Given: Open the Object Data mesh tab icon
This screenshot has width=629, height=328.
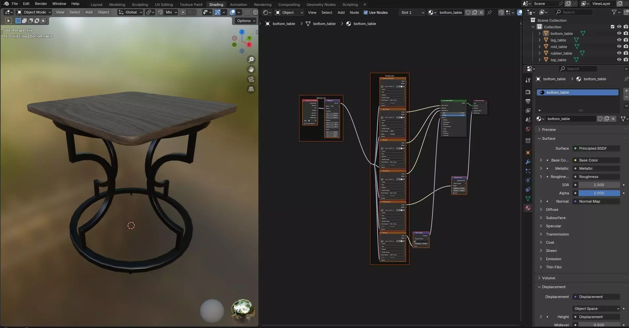Looking at the screenshot, I should [528, 199].
